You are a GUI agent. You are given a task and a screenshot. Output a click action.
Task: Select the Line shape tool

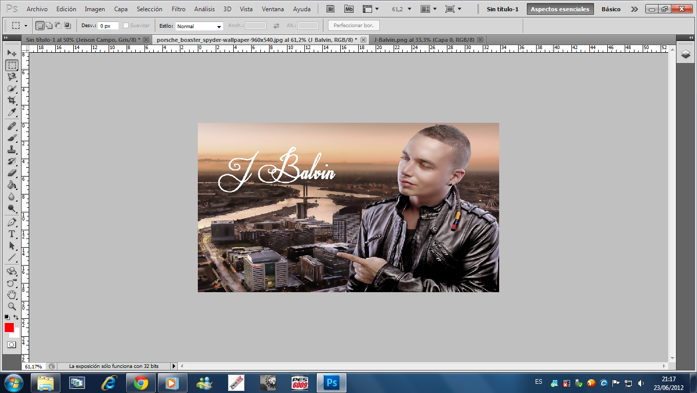[12, 257]
